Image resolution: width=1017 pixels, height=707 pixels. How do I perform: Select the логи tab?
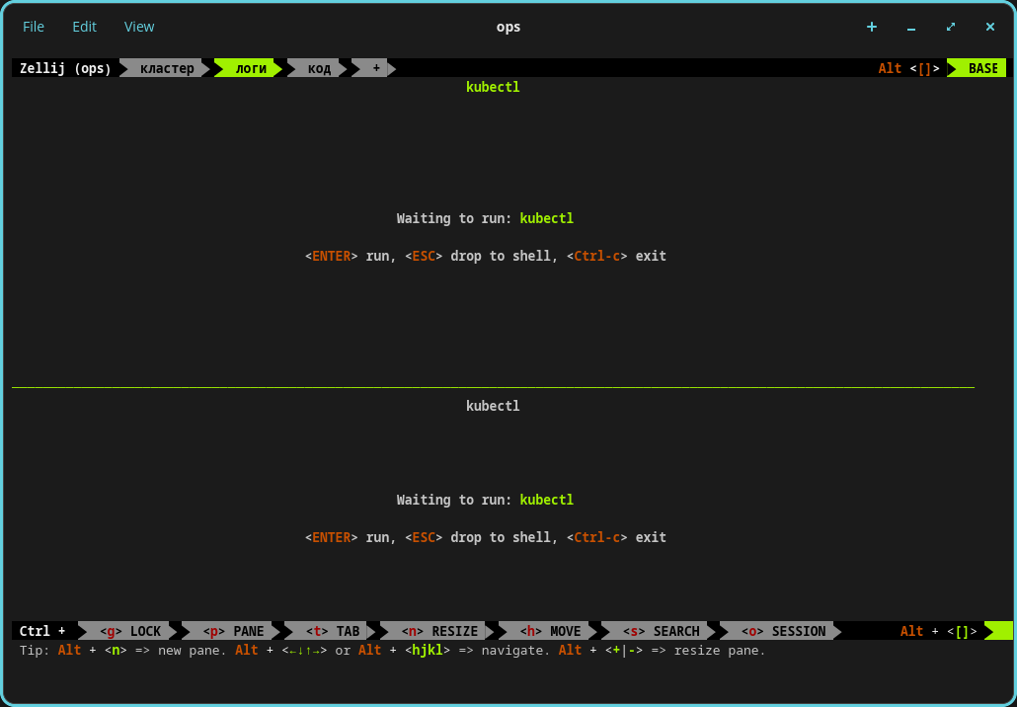pyautogui.click(x=251, y=68)
